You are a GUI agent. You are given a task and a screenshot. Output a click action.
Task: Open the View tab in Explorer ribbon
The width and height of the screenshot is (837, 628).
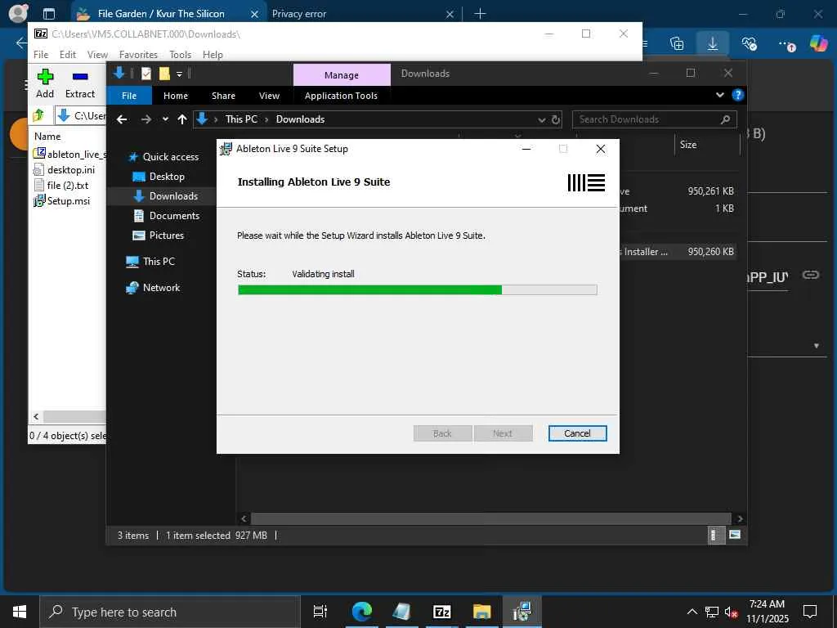(x=269, y=96)
